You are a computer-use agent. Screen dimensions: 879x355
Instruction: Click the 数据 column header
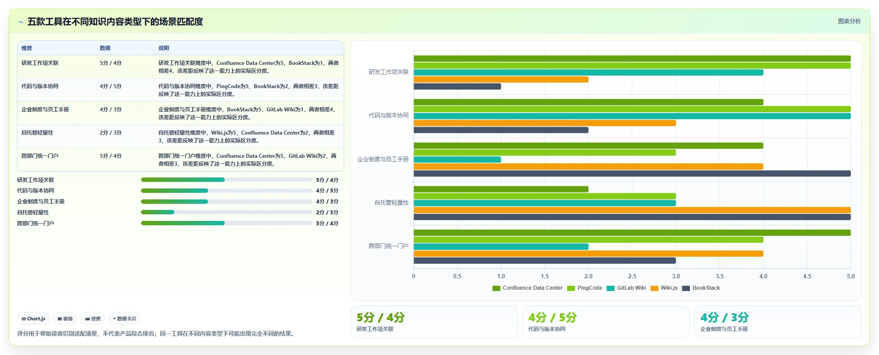click(x=105, y=48)
